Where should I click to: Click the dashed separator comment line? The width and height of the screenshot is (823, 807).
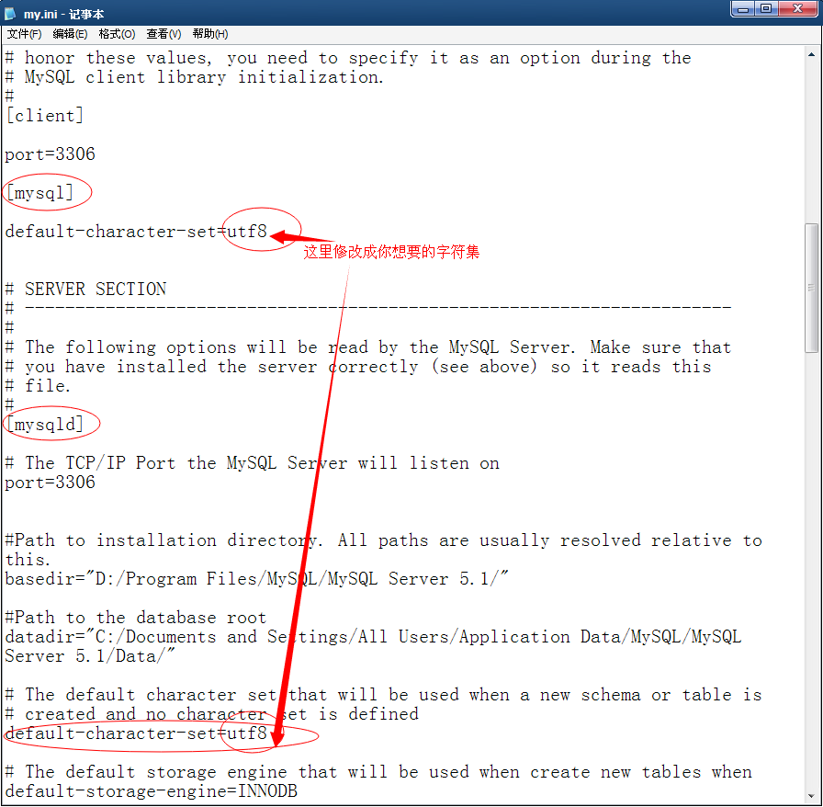coord(368,309)
